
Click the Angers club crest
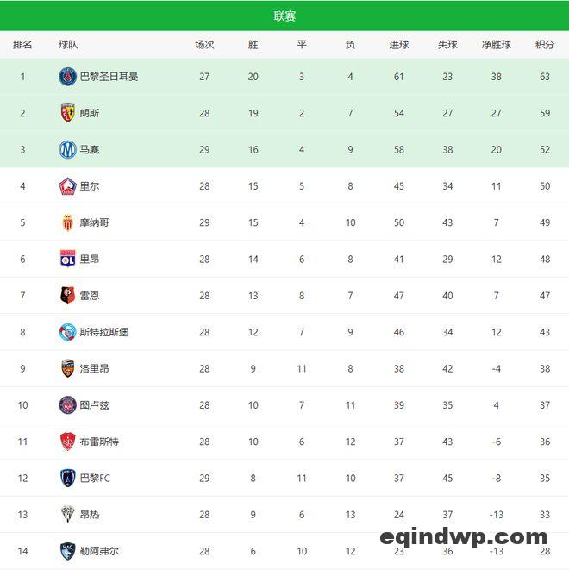click(x=67, y=515)
